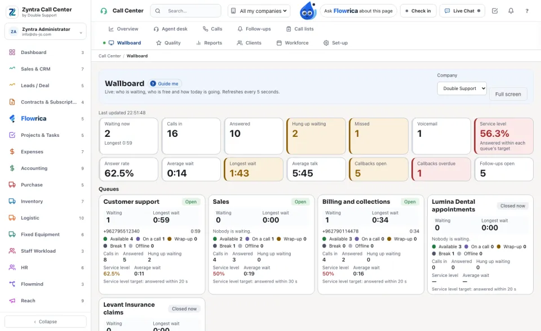Image resolution: width=541 pixels, height=331 pixels.
Task: Open the tasks checkbox icon in header
Action: click(x=495, y=11)
